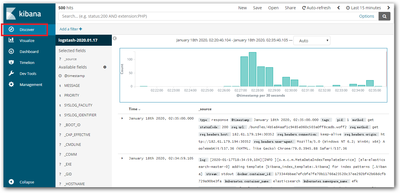Click the tallest histogram bar near 02:27:30
Screen dimensions: 400x193
point(253,69)
